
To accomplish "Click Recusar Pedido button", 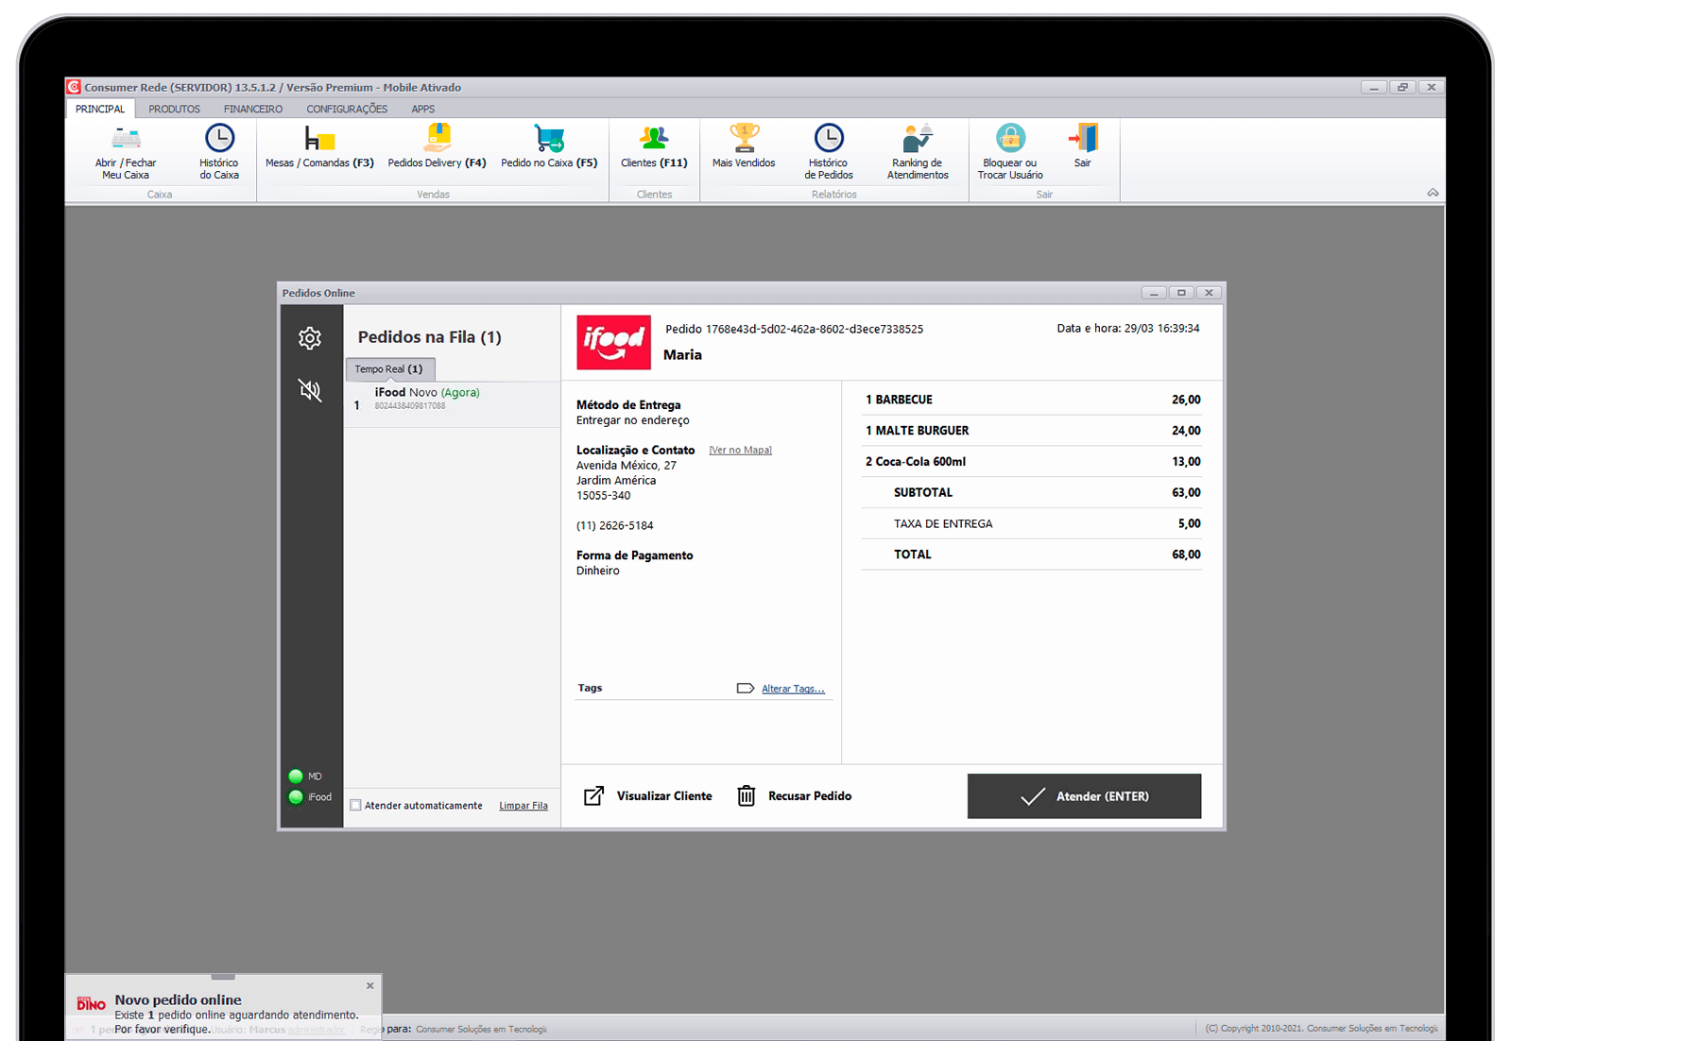I will [x=795, y=796].
